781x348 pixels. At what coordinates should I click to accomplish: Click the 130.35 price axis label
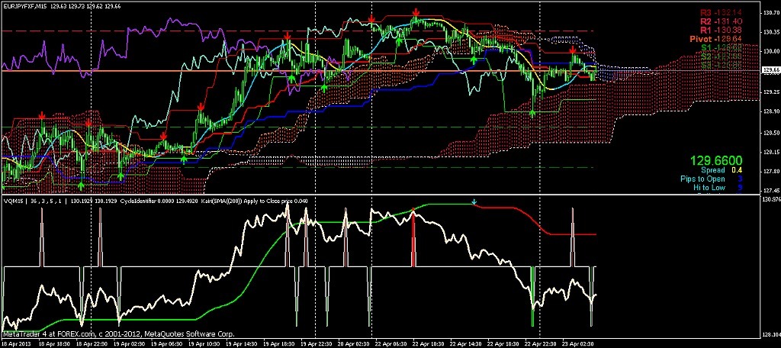tap(770, 32)
